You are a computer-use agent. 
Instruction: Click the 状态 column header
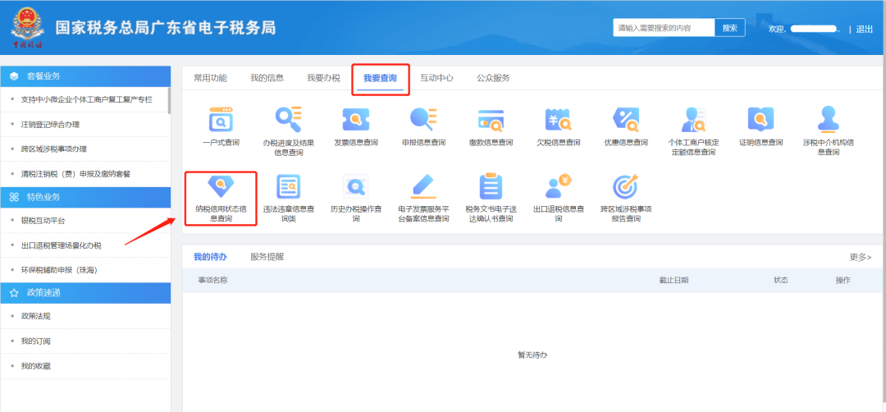click(x=781, y=281)
